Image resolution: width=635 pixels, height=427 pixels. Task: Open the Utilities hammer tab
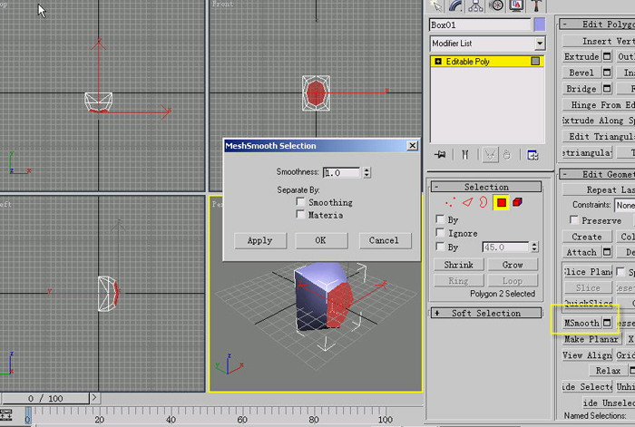(537, 5)
